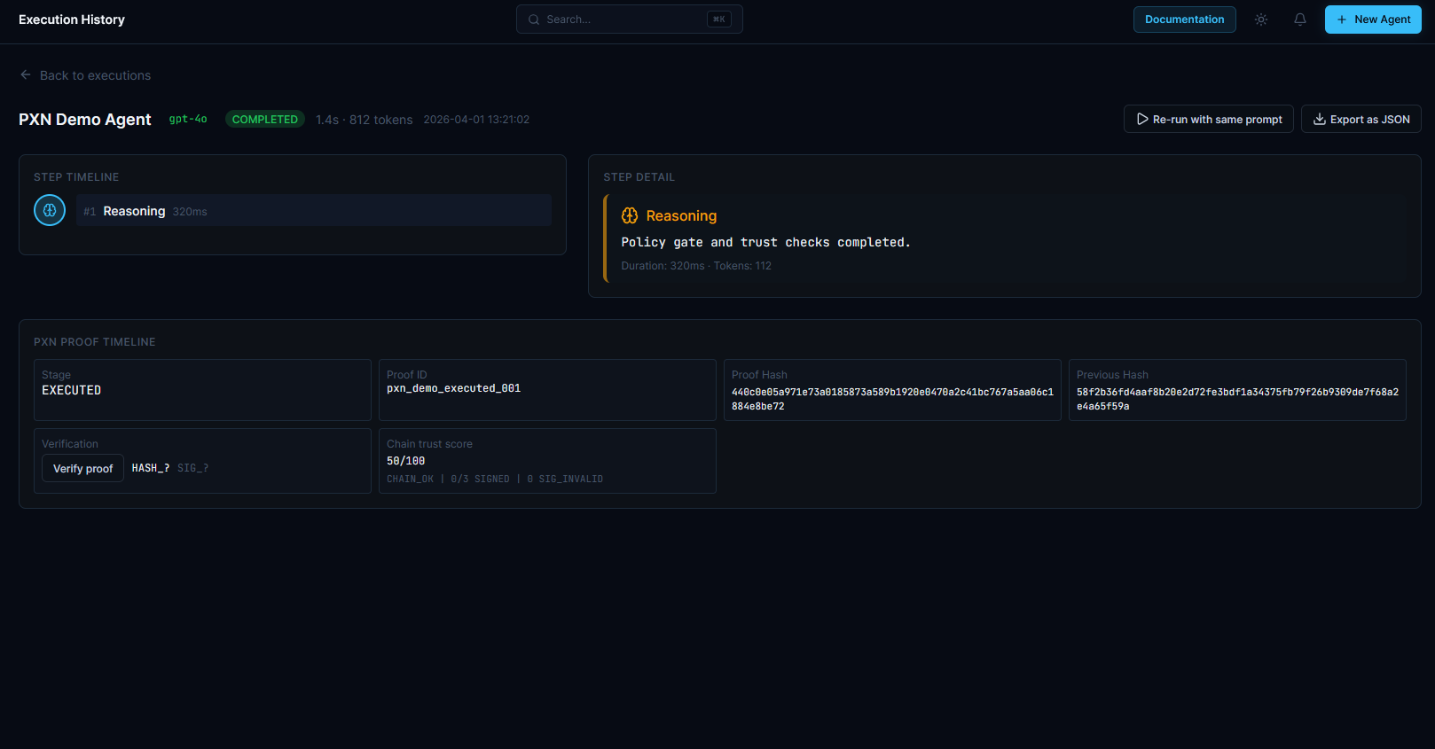Click the Verify proof button
1435x749 pixels.
[x=82, y=468]
